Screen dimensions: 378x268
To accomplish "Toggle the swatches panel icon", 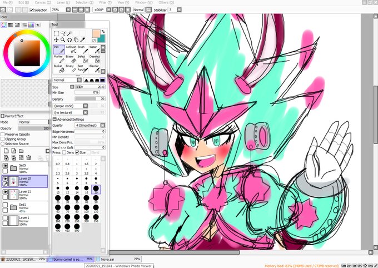I will pyautogui.click(x=31, y=24).
